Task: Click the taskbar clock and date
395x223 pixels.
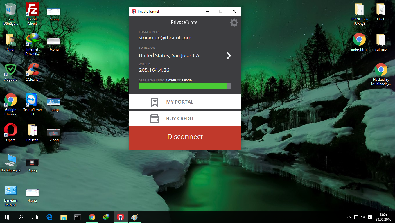Action: 383,217
